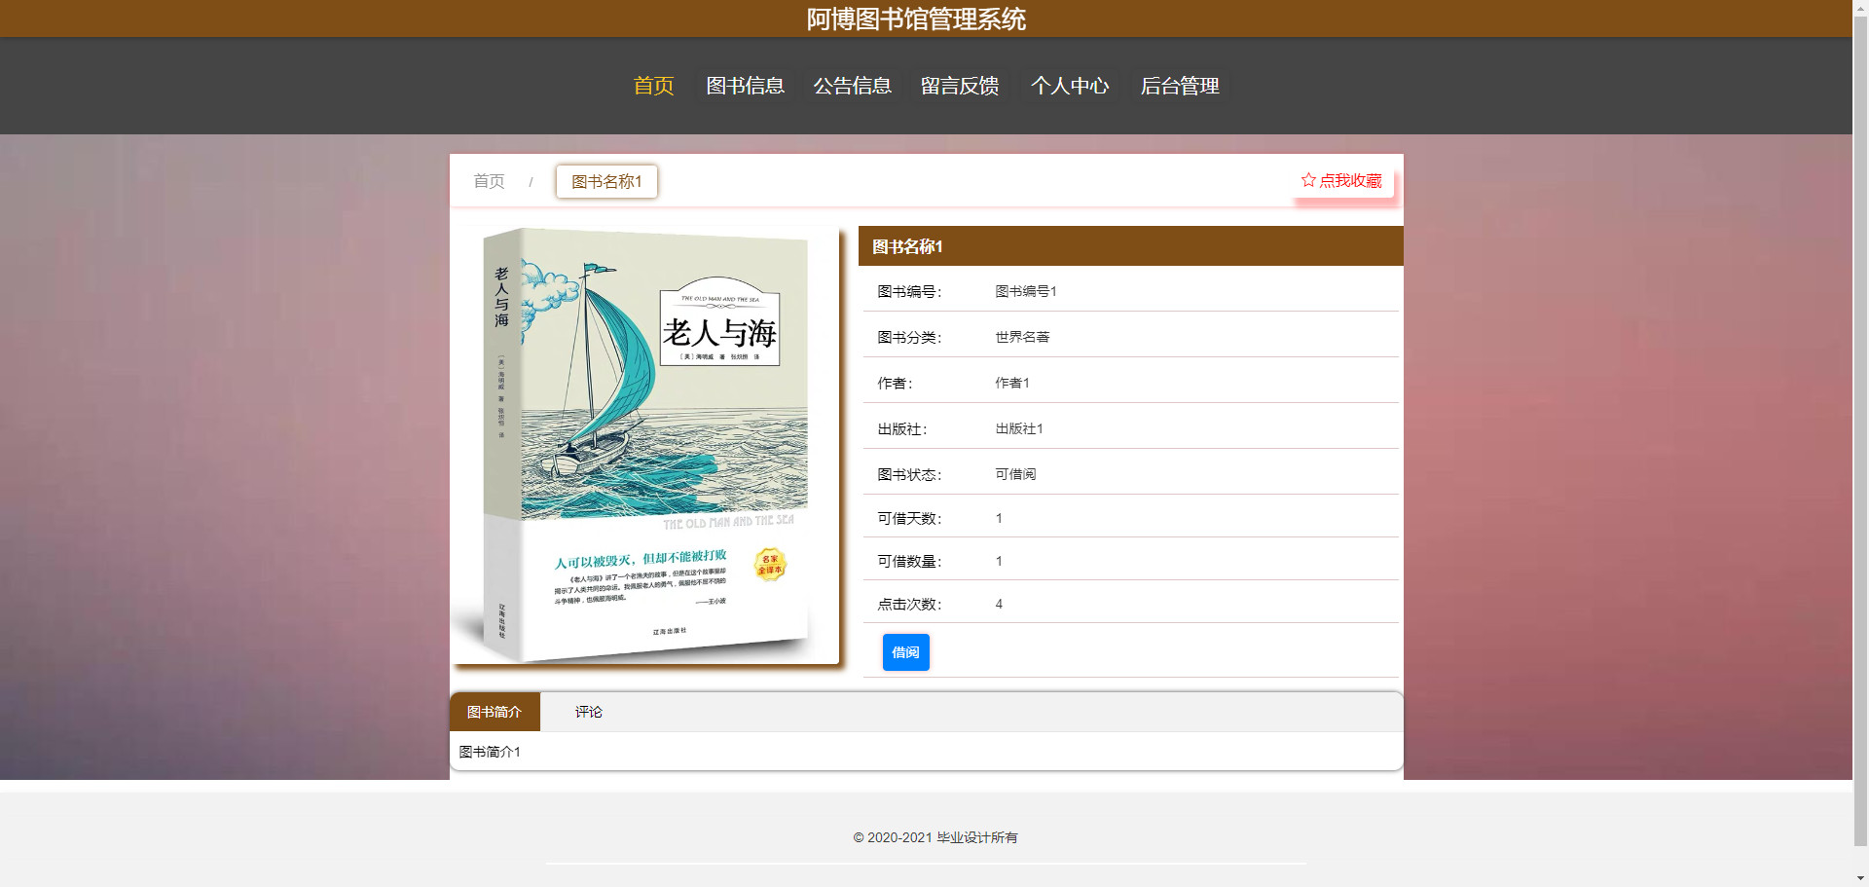Screen dimensions: 1869x887
Task: Open the 个人中心 menu item
Action: (x=1070, y=86)
